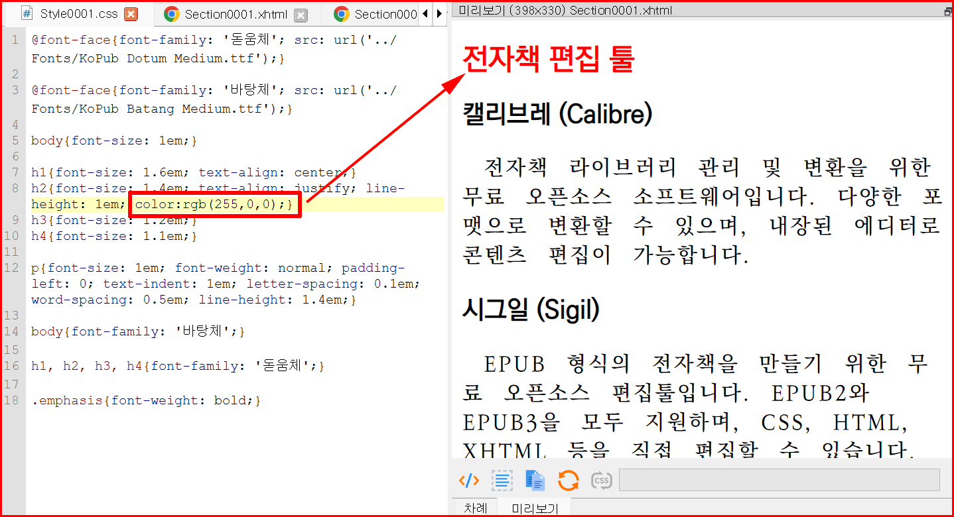
Task: Click the cycle CSS icon in the preview toolbar
Action: [x=601, y=480]
